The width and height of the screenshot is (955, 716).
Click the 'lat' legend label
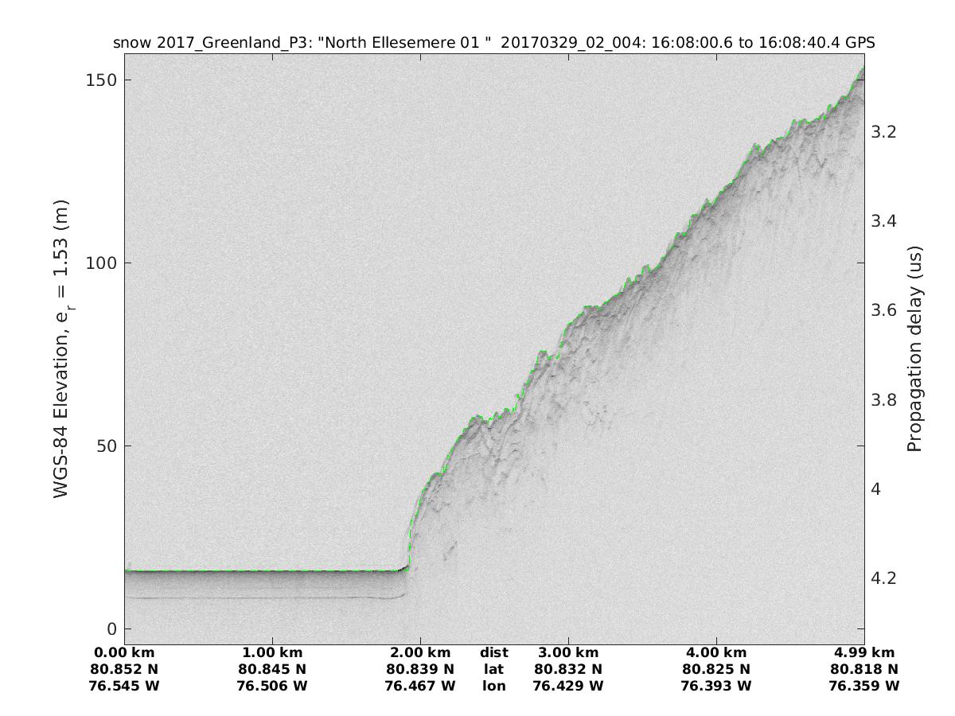pos(493,669)
